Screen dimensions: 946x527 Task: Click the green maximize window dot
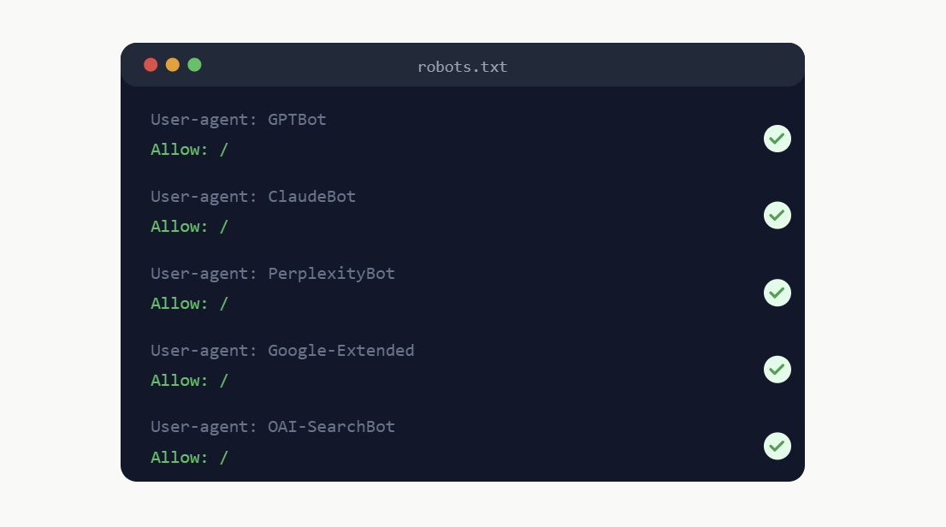[x=194, y=65]
